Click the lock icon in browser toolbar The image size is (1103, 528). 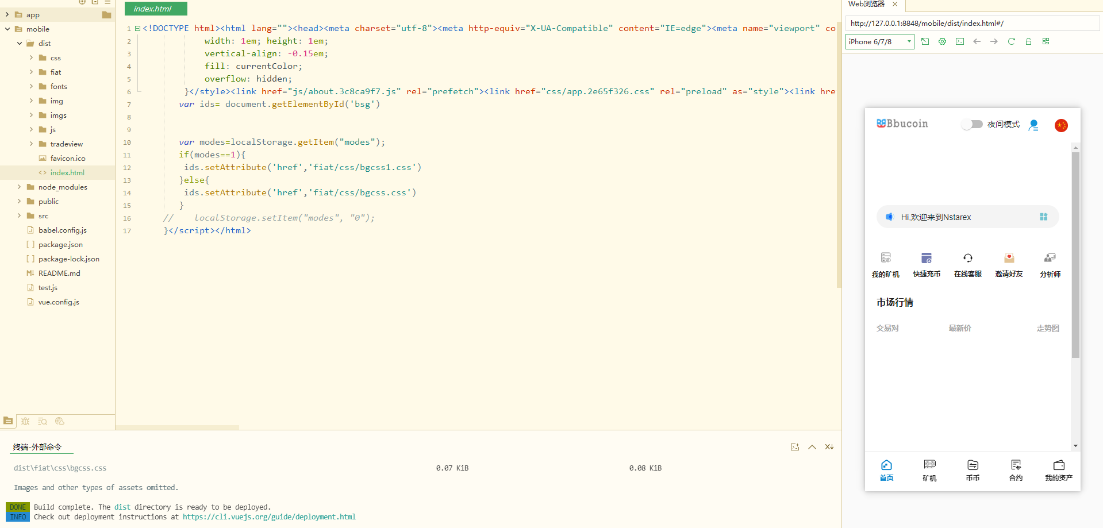(1028, 41)
